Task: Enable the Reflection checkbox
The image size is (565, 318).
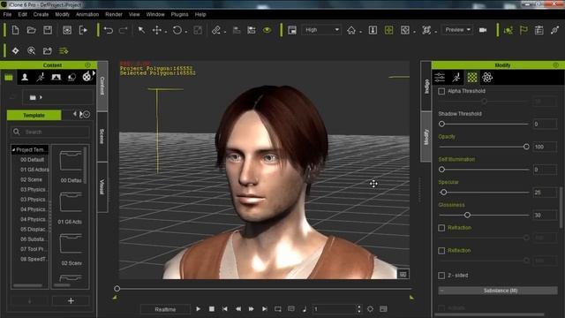Action: (441, 251)
